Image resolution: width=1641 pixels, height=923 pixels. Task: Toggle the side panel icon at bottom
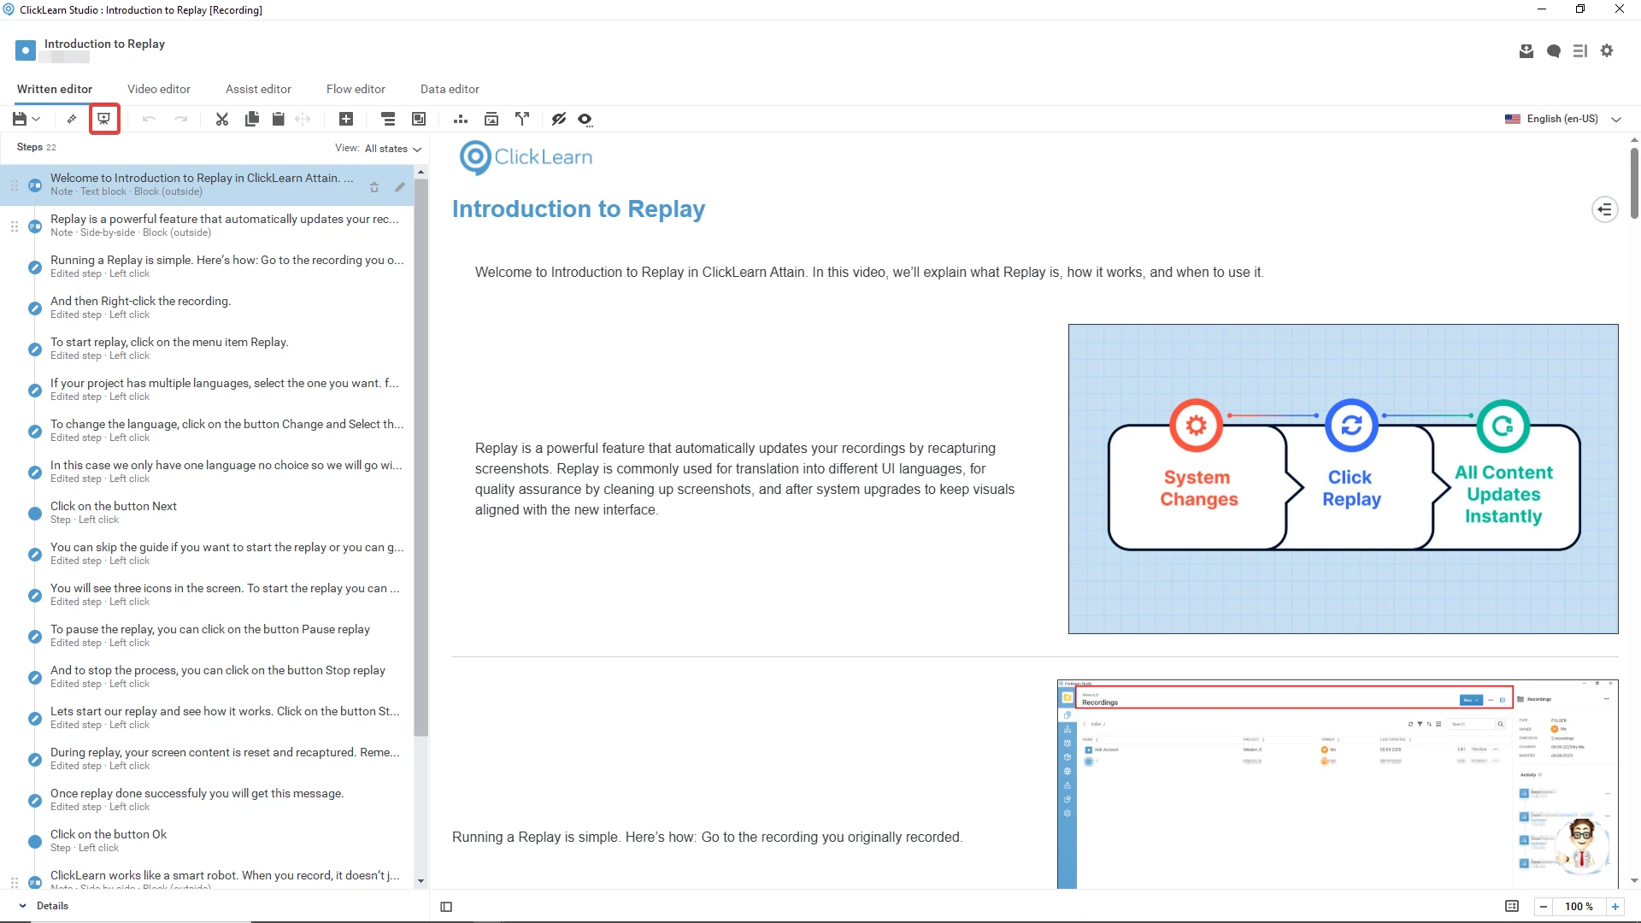click(446, 907)
